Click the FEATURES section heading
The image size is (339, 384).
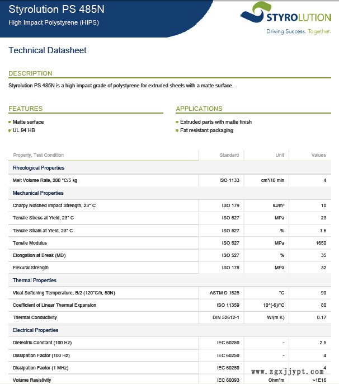25,109
